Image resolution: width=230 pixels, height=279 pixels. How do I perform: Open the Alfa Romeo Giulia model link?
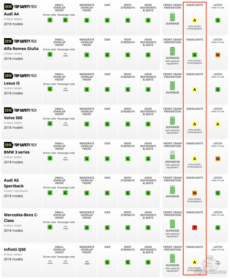point(21,48)
